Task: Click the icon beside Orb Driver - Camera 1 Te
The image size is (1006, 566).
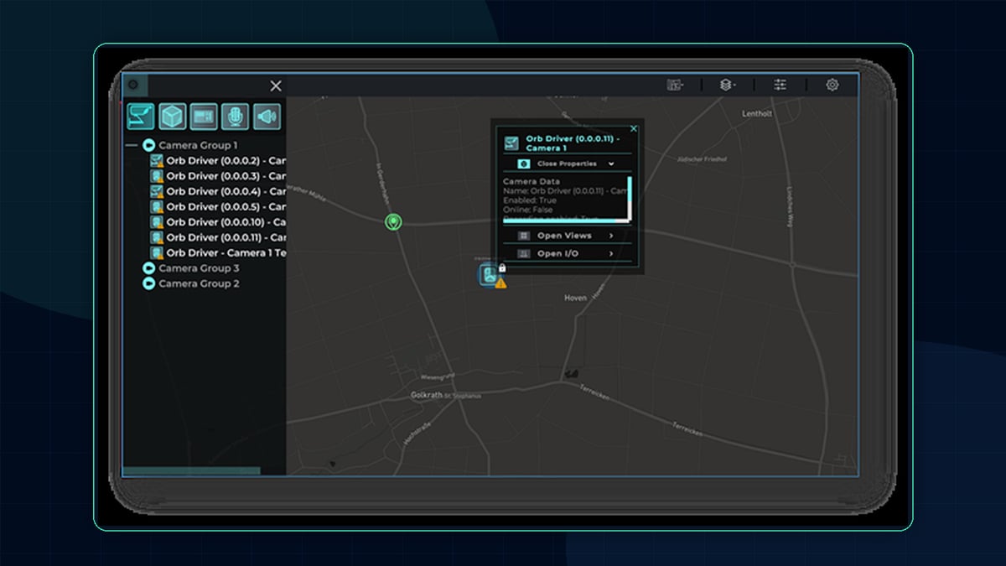Action: [x=156, y=252]
